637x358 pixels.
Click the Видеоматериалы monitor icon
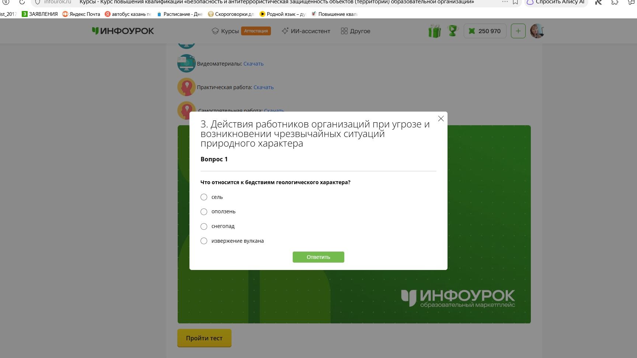(186, 63)
